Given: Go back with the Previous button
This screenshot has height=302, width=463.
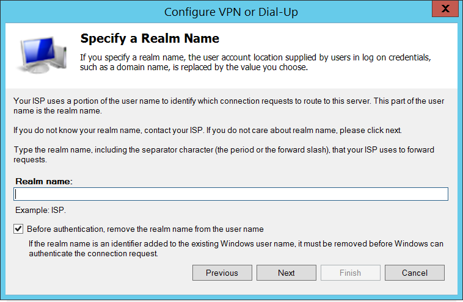Looking at the screenshot, I should 221,273.
